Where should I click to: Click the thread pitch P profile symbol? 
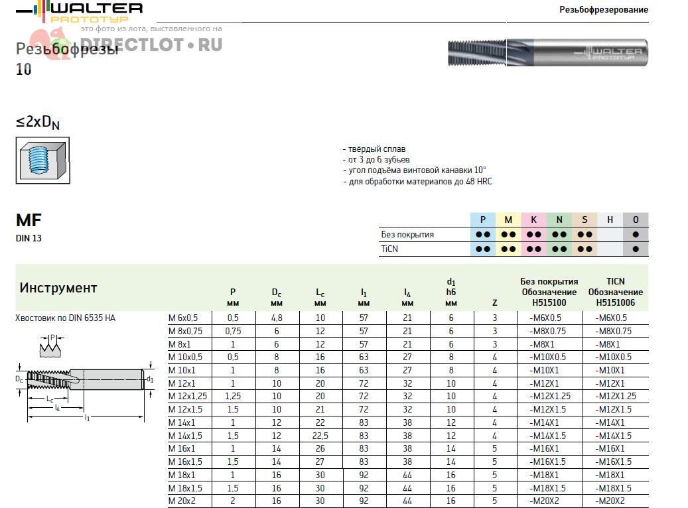coord(52,346)
